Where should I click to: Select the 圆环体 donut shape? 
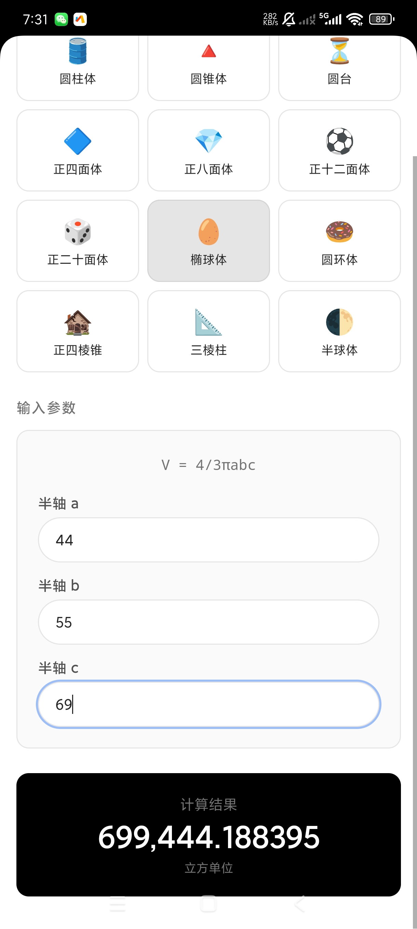click(339, 241)
